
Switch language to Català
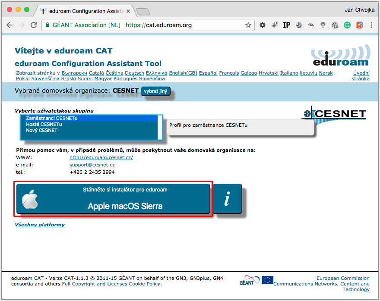coord(96,73)
